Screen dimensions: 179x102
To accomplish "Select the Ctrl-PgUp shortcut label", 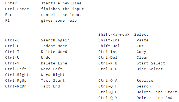I will (x=16, y=81).
